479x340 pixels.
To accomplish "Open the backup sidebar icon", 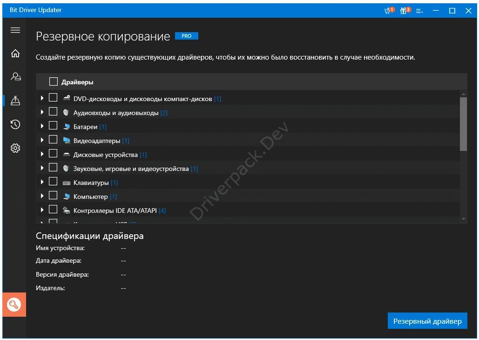I will pos(15,101).
